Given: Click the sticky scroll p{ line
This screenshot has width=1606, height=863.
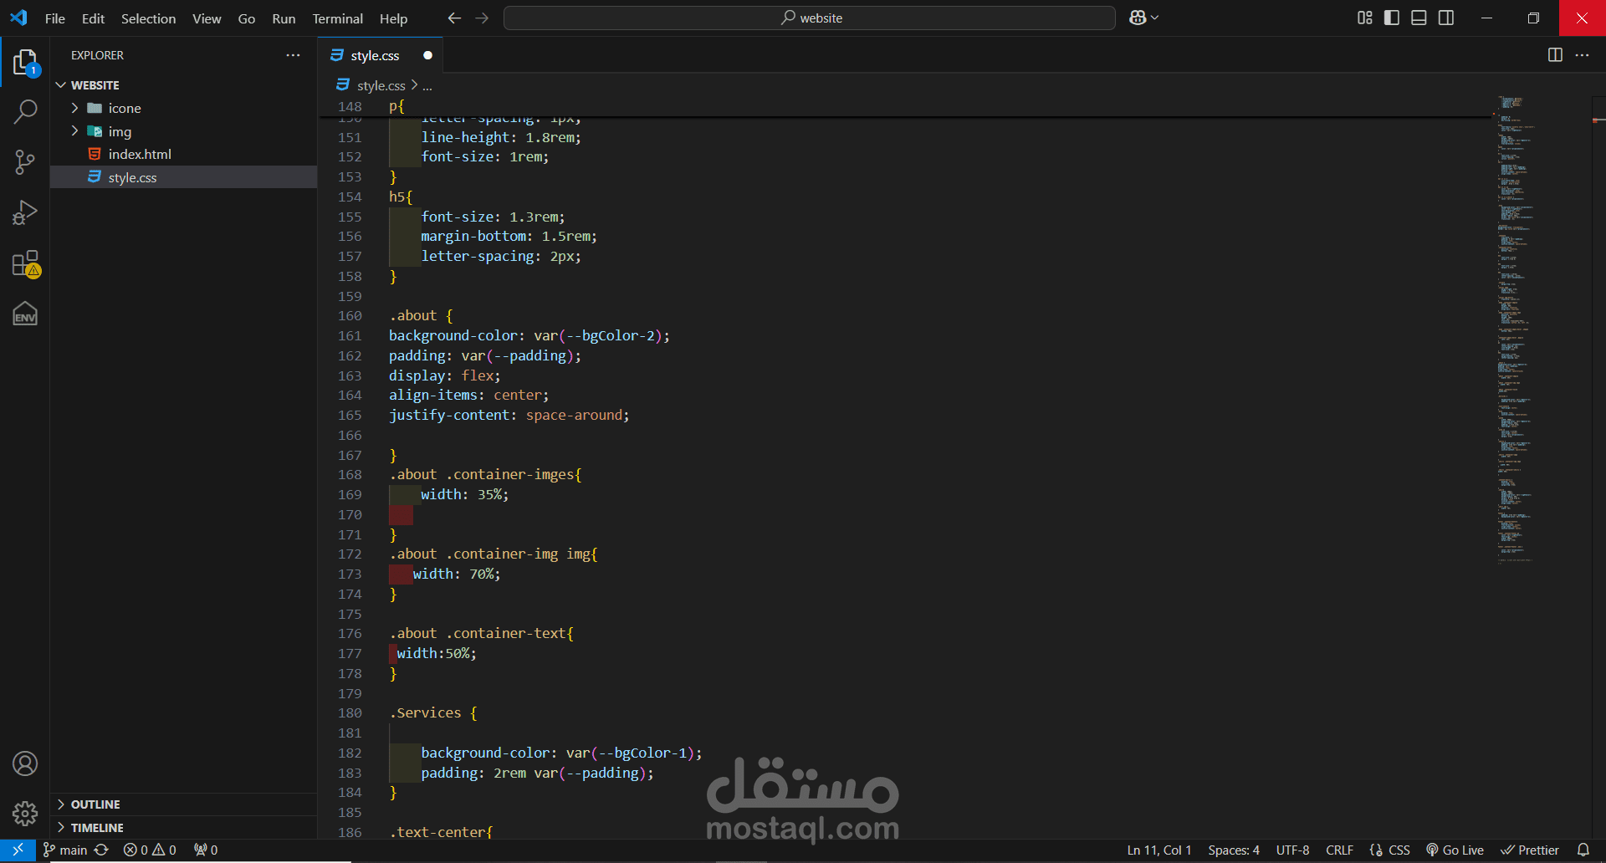Looking at the screenshot, I should 396,106.
